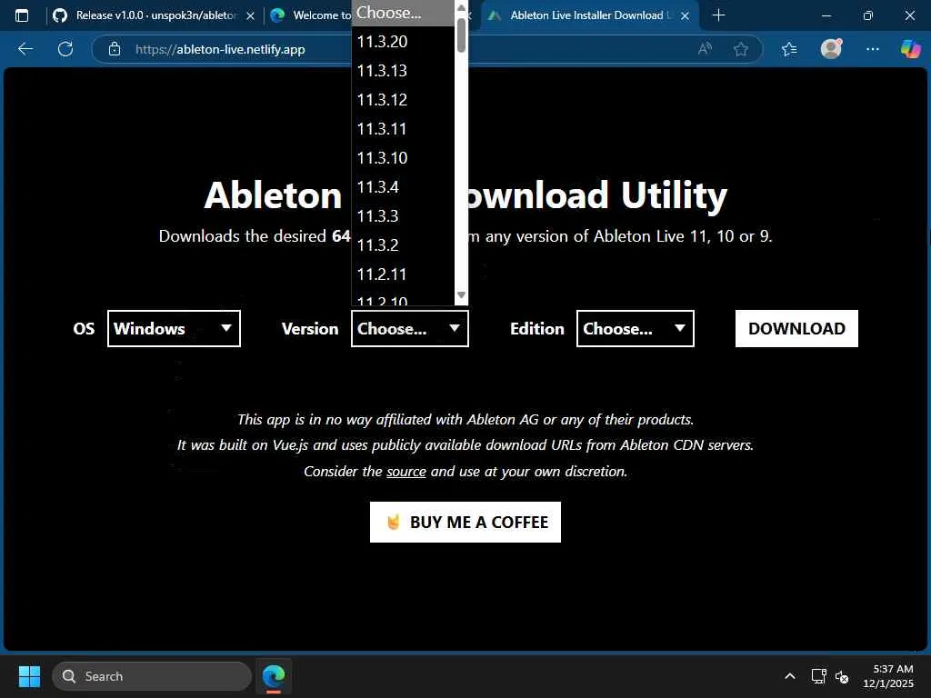Activate Read aloud icon in address bar
The height and width of the screenshot is (698, 931).
705,49
